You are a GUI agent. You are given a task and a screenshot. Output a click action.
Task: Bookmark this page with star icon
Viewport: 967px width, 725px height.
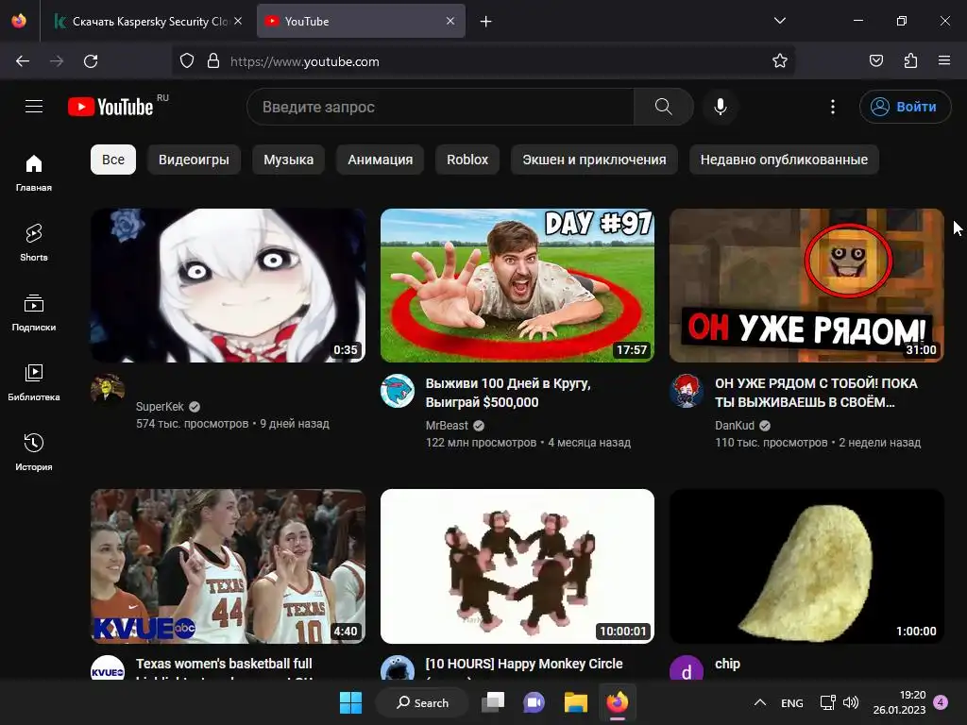point(779,61)
